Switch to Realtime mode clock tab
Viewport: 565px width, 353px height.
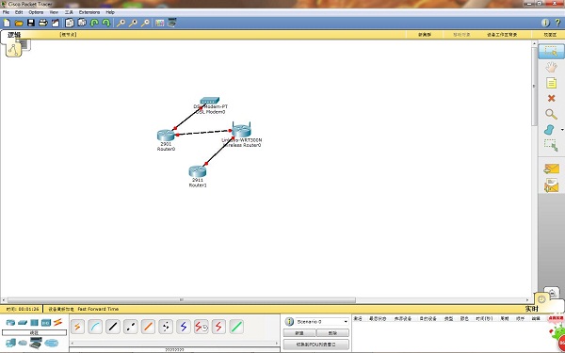click(541, 299)
